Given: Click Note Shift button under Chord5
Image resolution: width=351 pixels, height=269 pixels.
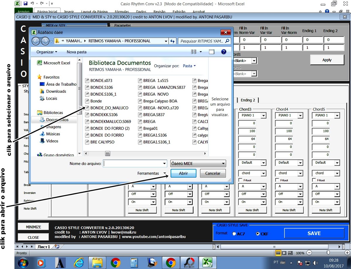Looking at the screenshot, I should pos(326,210).
